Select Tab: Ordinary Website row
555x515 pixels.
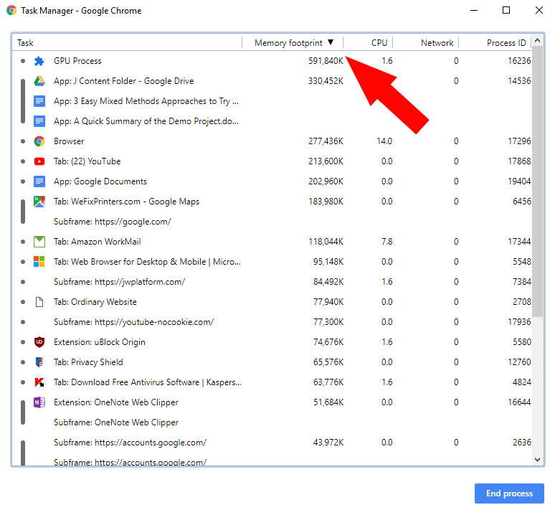point(272,302)
